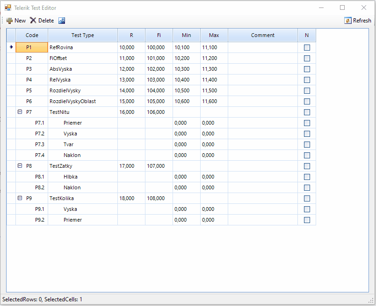This screenshot has width=376, height=306.
Task: Collapse the P7 TestNitu group
Action: 20,112
